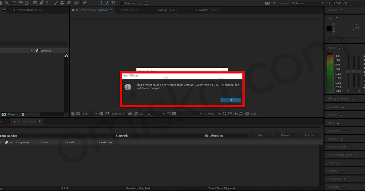Select the Horizontal Type tool
This screenshot has width=365, height=191.
[x=48, y=3]
